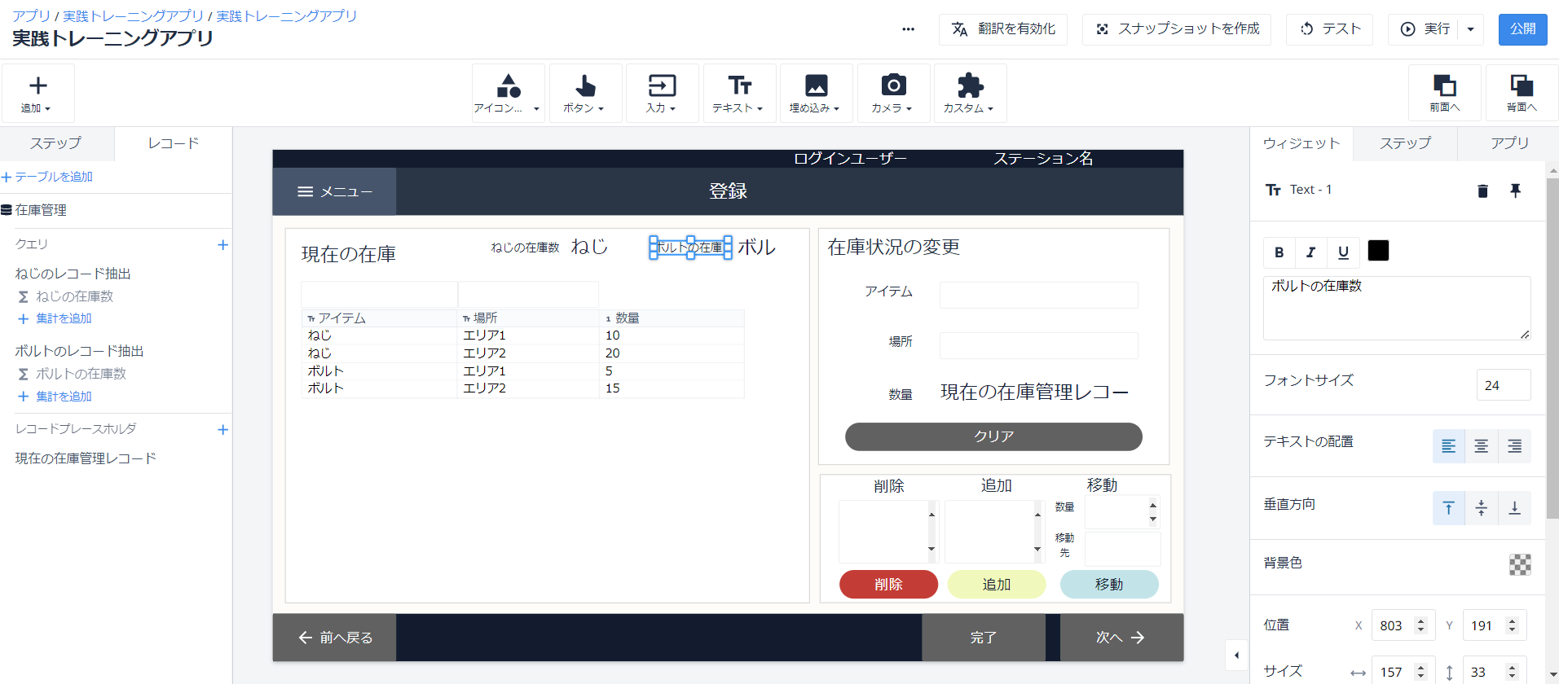
Task: Bring widget forward with 前面へ
Action: 1445,94
